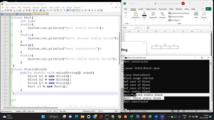This screenshot has height=120, width=214.
Task: Start macro recording with red record icon
Action: click(x=89, y=10)
